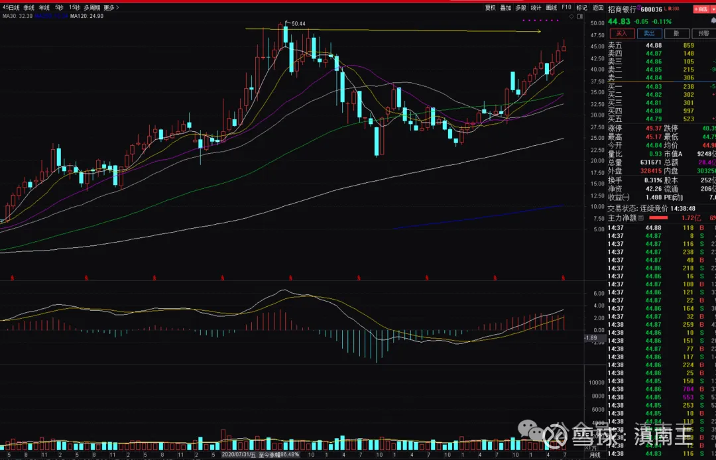Image resolution: width=716 pixels, height=460 pixels.
Task: Click the stock code 600036
Action: tap(651, 9)
